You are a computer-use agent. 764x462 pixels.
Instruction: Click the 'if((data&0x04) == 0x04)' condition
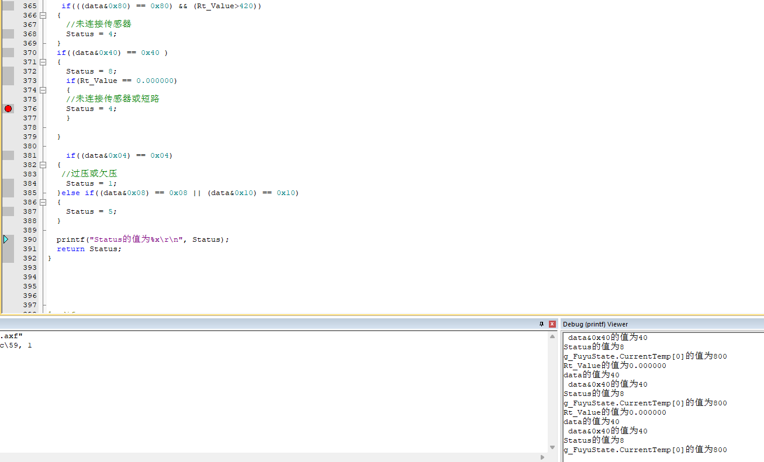119,155
